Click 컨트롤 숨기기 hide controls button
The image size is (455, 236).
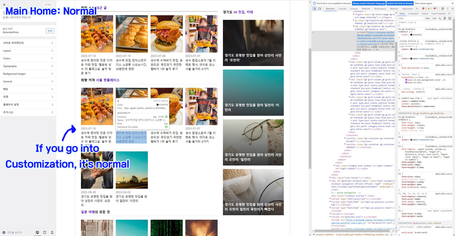tap(12, 232)
